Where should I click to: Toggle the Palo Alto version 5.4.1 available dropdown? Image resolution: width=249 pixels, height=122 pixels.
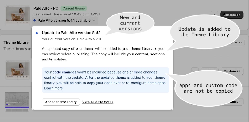click(65, 21)
